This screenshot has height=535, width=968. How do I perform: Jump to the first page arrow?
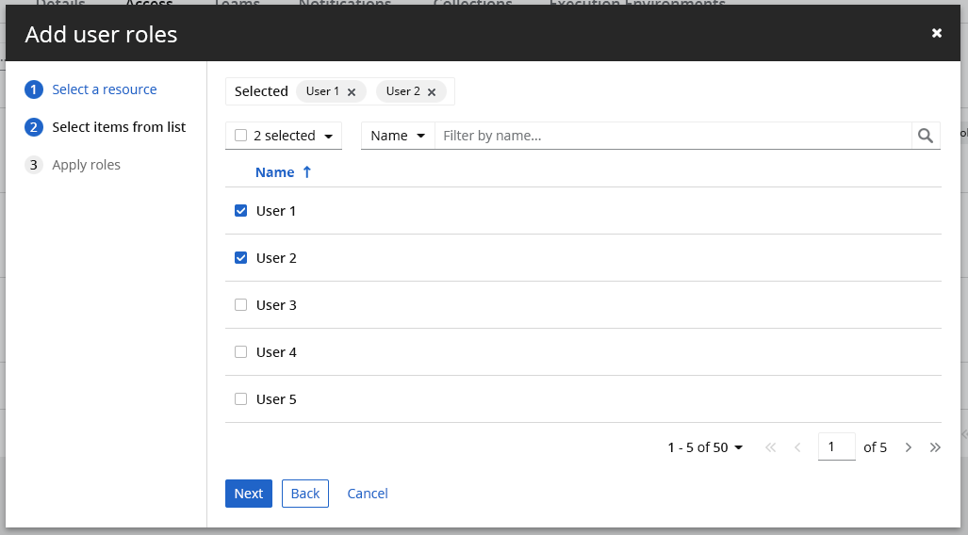(x=770, y=447)
